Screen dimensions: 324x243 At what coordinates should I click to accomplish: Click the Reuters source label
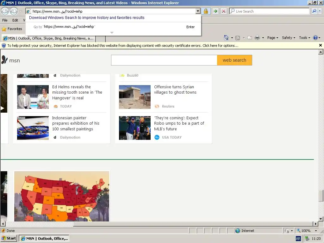168,106
